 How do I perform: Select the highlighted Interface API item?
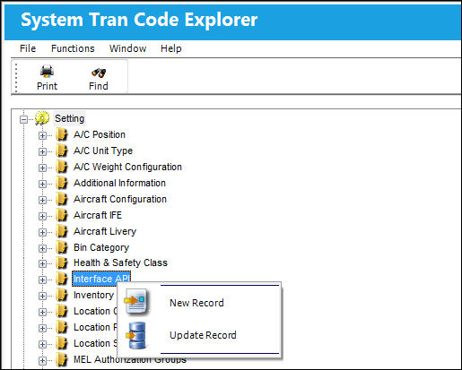101,279
